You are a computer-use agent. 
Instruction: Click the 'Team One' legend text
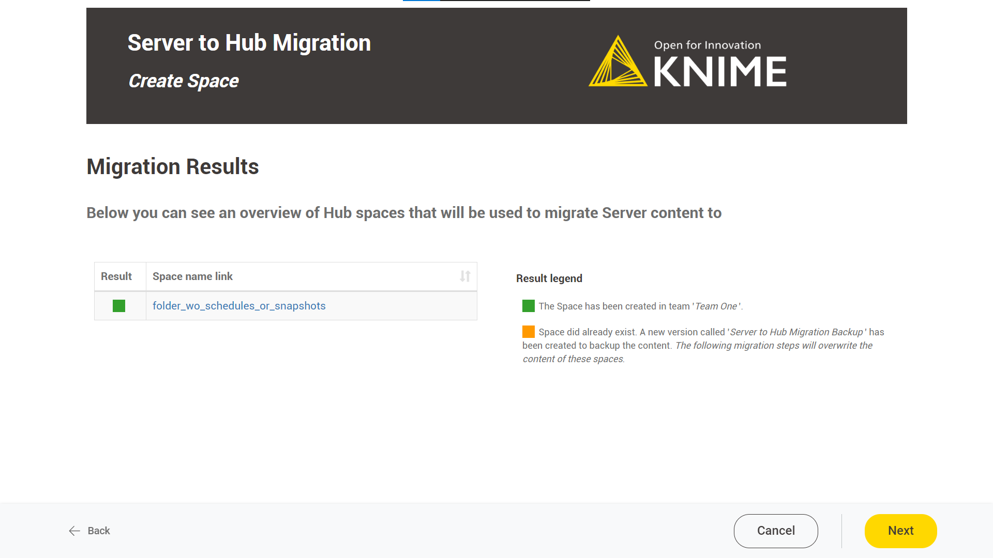click(716, 306)
